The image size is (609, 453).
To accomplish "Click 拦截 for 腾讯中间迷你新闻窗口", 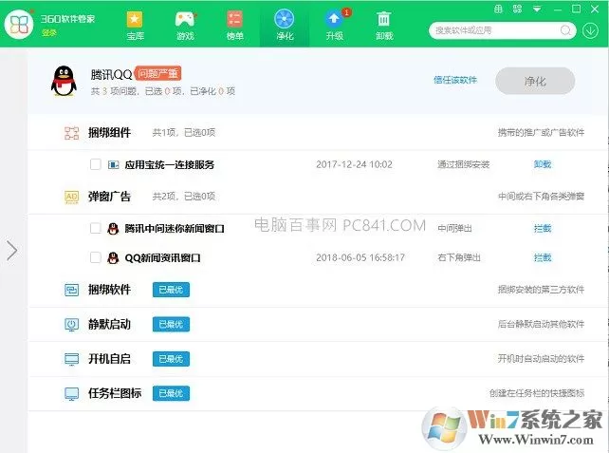I will tap(543, 228).
